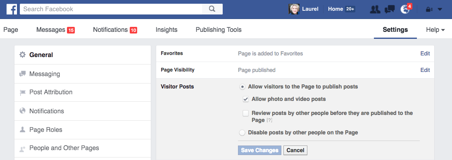Viewport: 452px width, 160px height.
Task: Uncheck Allow photo and video posts
Action: [245, 99]
